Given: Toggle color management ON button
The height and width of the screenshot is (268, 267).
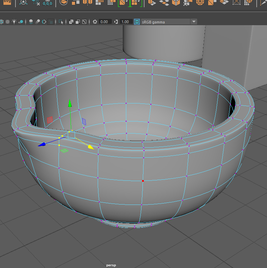Looking at the screenshot, I should [137, 22].
